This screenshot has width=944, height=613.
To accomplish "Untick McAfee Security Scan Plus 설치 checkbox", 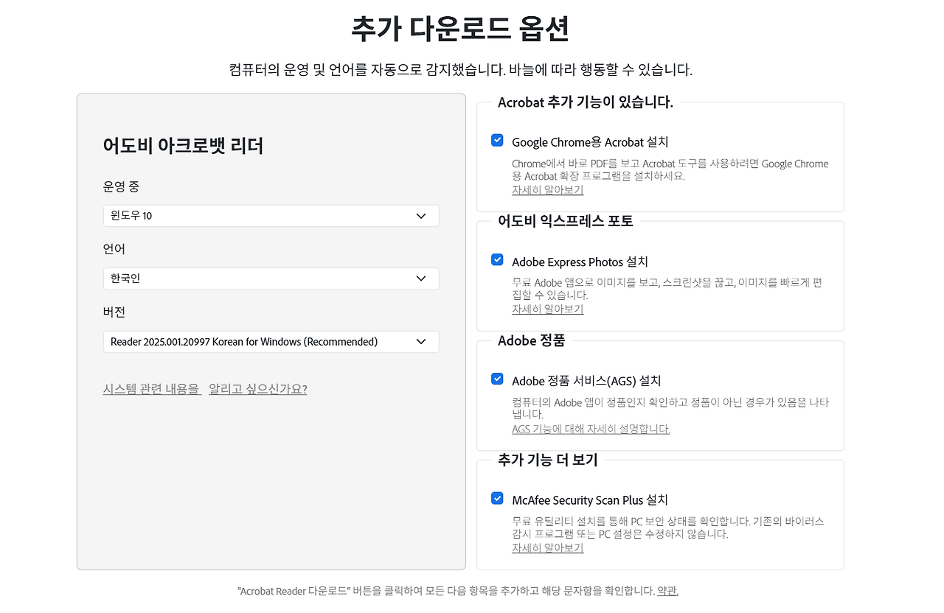I will click(497, 498).
